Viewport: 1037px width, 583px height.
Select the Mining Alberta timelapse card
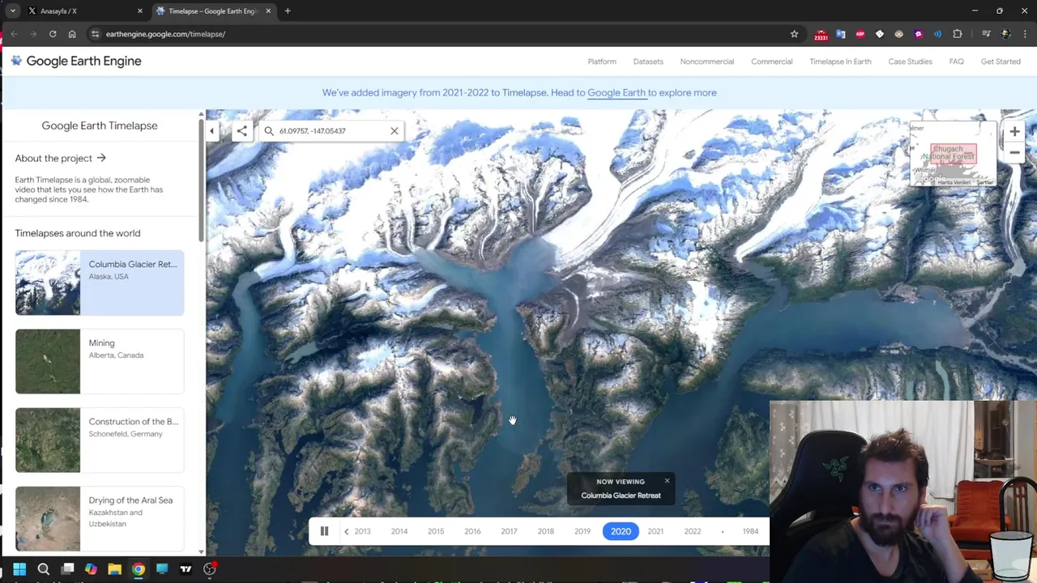click(100, 361)
